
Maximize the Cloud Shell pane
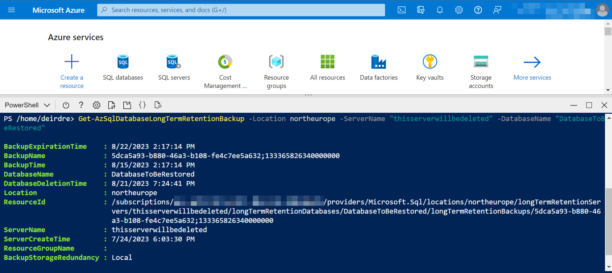pos(589,105)
